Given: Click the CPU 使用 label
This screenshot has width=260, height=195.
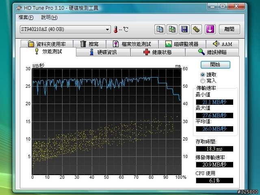Looking at the screenshot, I should [206, 173].
